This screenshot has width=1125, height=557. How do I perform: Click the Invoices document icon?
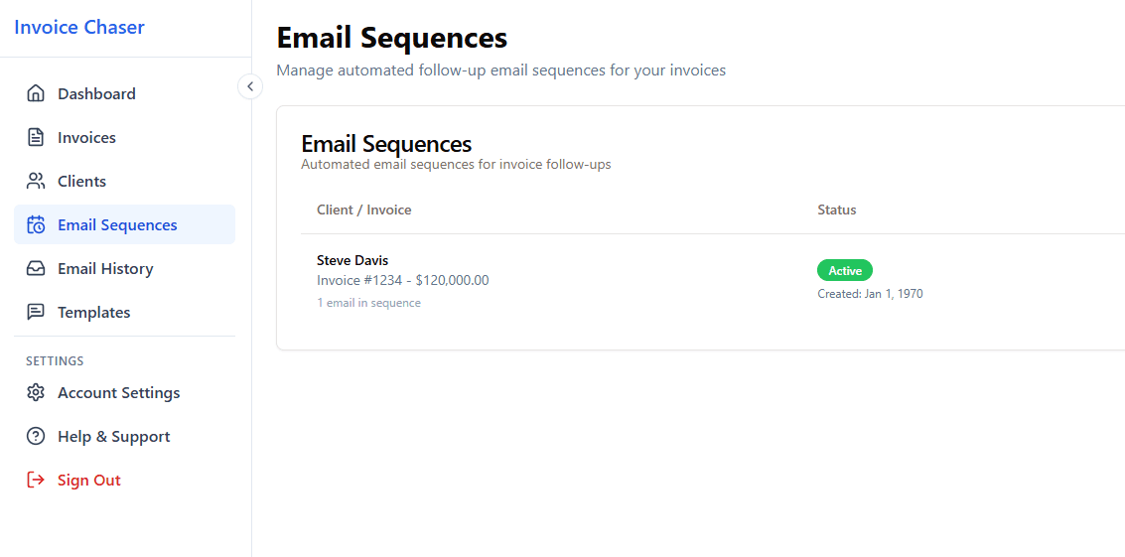36,138
